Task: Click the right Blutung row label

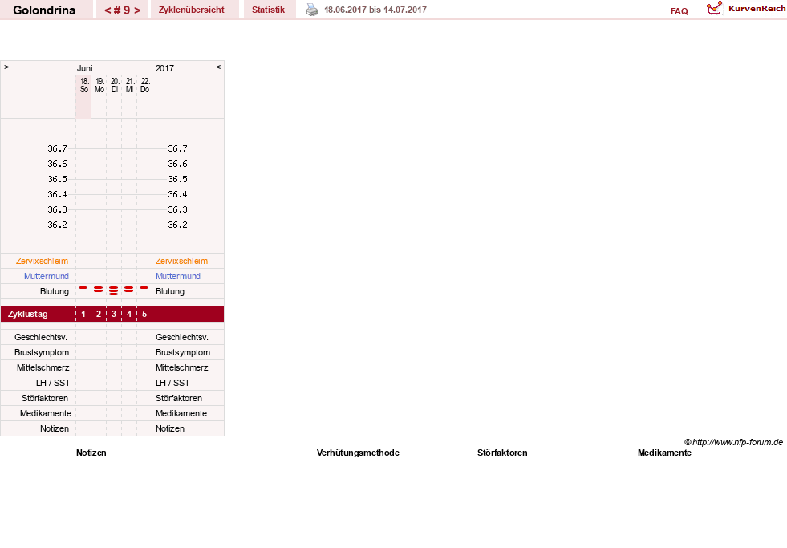Action: click(x=170, y=291)
